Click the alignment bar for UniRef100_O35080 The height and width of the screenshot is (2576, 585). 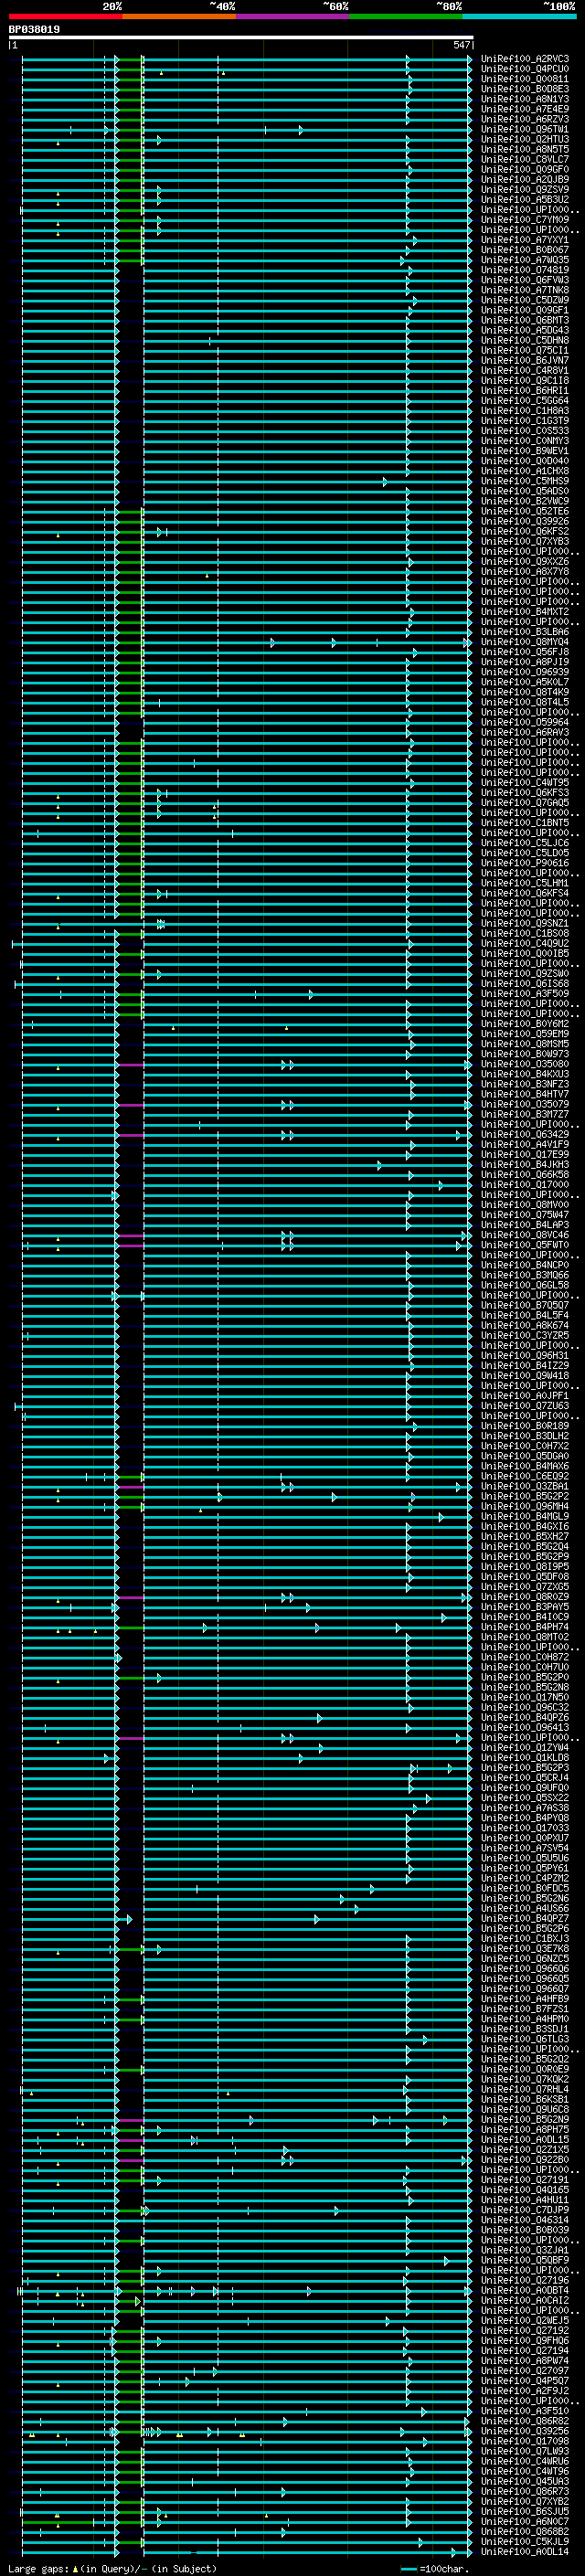[247, 1065]
